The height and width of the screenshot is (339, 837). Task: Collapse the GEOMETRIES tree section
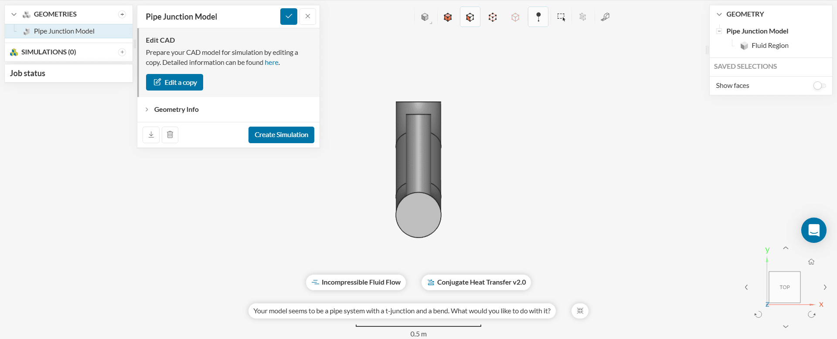tap(14, 14)
